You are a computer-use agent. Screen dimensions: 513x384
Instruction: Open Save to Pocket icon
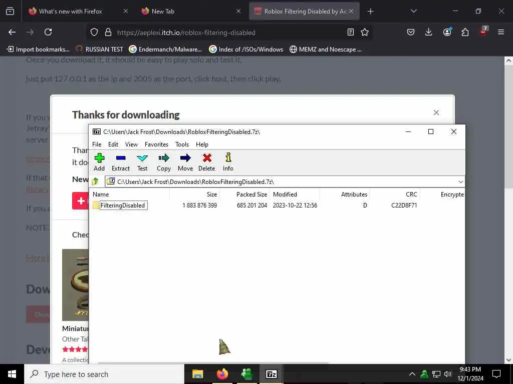point(411,32)
